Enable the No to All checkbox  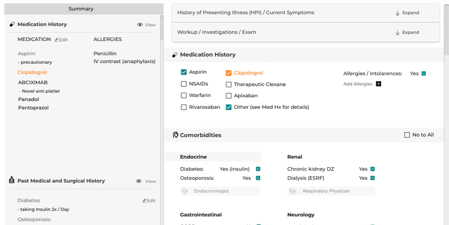(407, 135)
